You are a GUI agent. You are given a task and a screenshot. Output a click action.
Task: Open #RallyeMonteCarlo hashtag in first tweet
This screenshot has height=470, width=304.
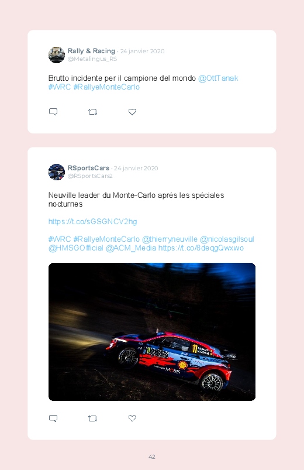pyautogui.click(x=106, y=87)
